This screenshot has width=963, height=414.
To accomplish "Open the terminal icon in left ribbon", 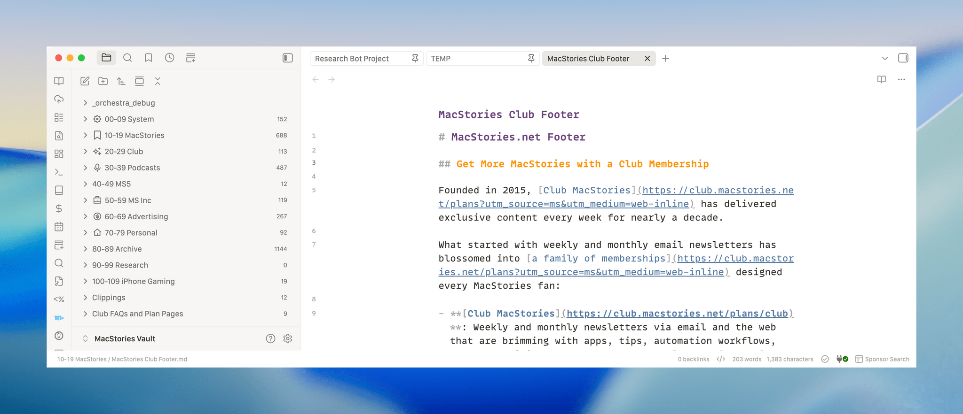I will [x=59, y=172].
